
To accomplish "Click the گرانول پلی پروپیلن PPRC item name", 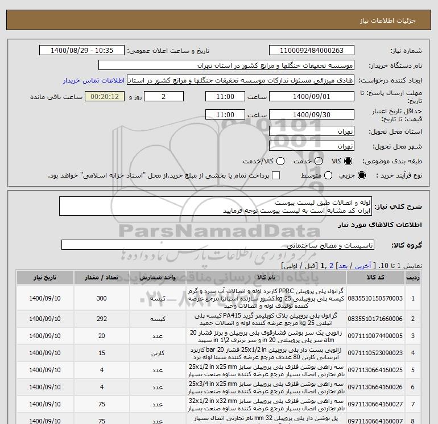I will coord(266,298).
